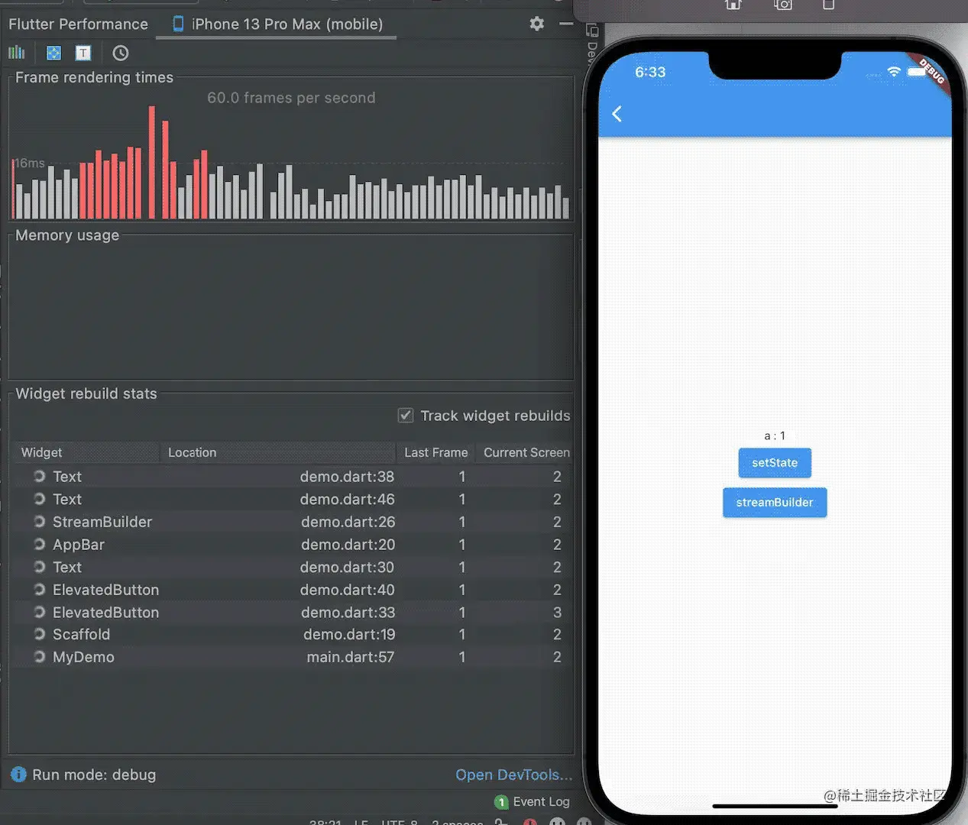Image resolution: width=968 pixels, height=825 pixels.
Task: Select the AppBar row
Action: tap(293, 545)
